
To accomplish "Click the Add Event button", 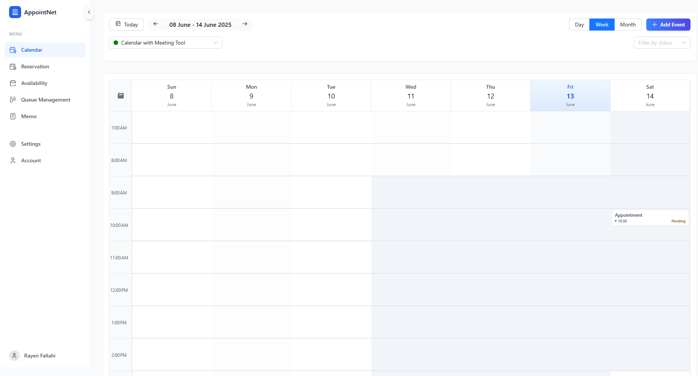I will (x=668, y=25).
